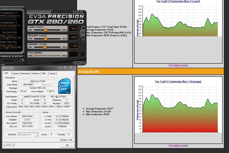The width and height of the screenshot is (229, 153).
Task: Click View larger version under Loop3 chart
Action: coord(178,65)
